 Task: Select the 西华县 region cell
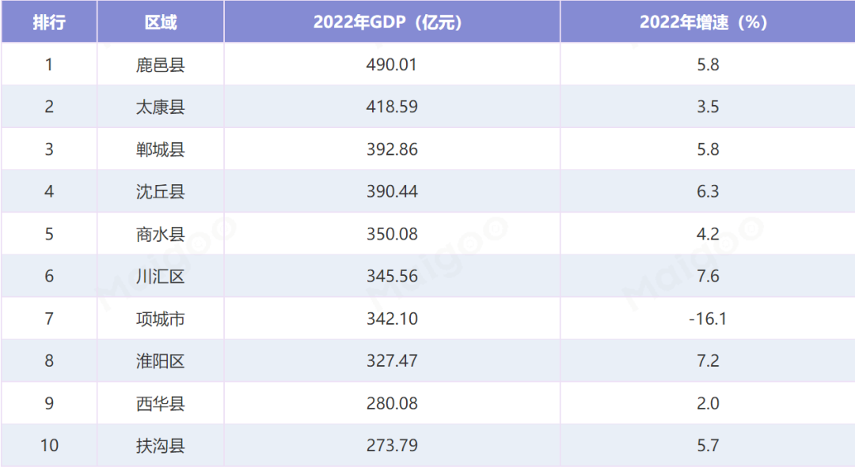coord(160,404)
